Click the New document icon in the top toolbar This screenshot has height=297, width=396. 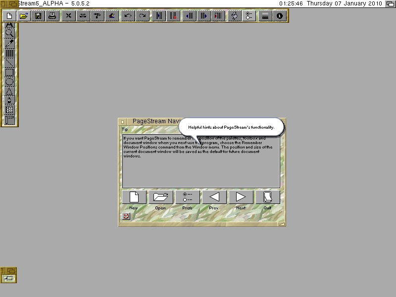tap(9, 16)
